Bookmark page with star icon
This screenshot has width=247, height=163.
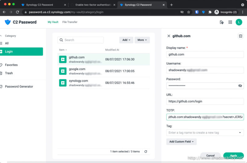[x=189, y=12]
